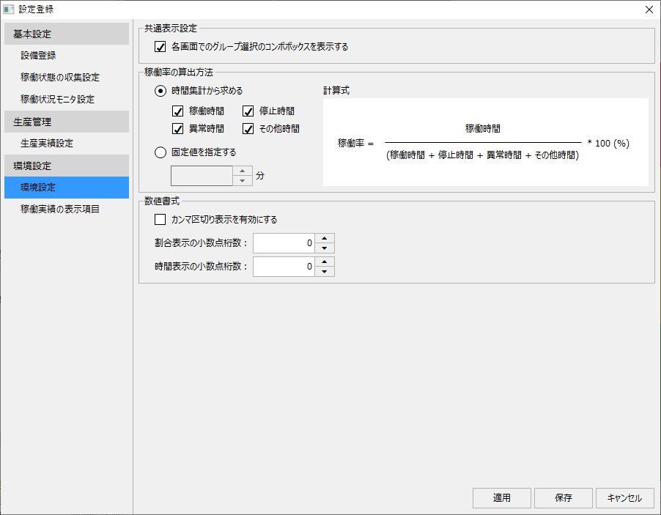Click the 適用 button

pos(501,498)
